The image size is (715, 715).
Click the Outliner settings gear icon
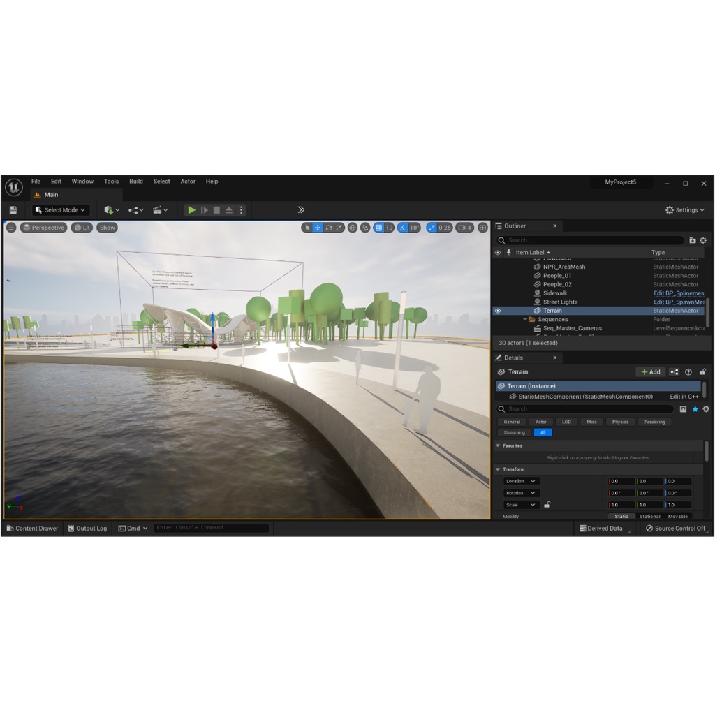tap(703, 240)
